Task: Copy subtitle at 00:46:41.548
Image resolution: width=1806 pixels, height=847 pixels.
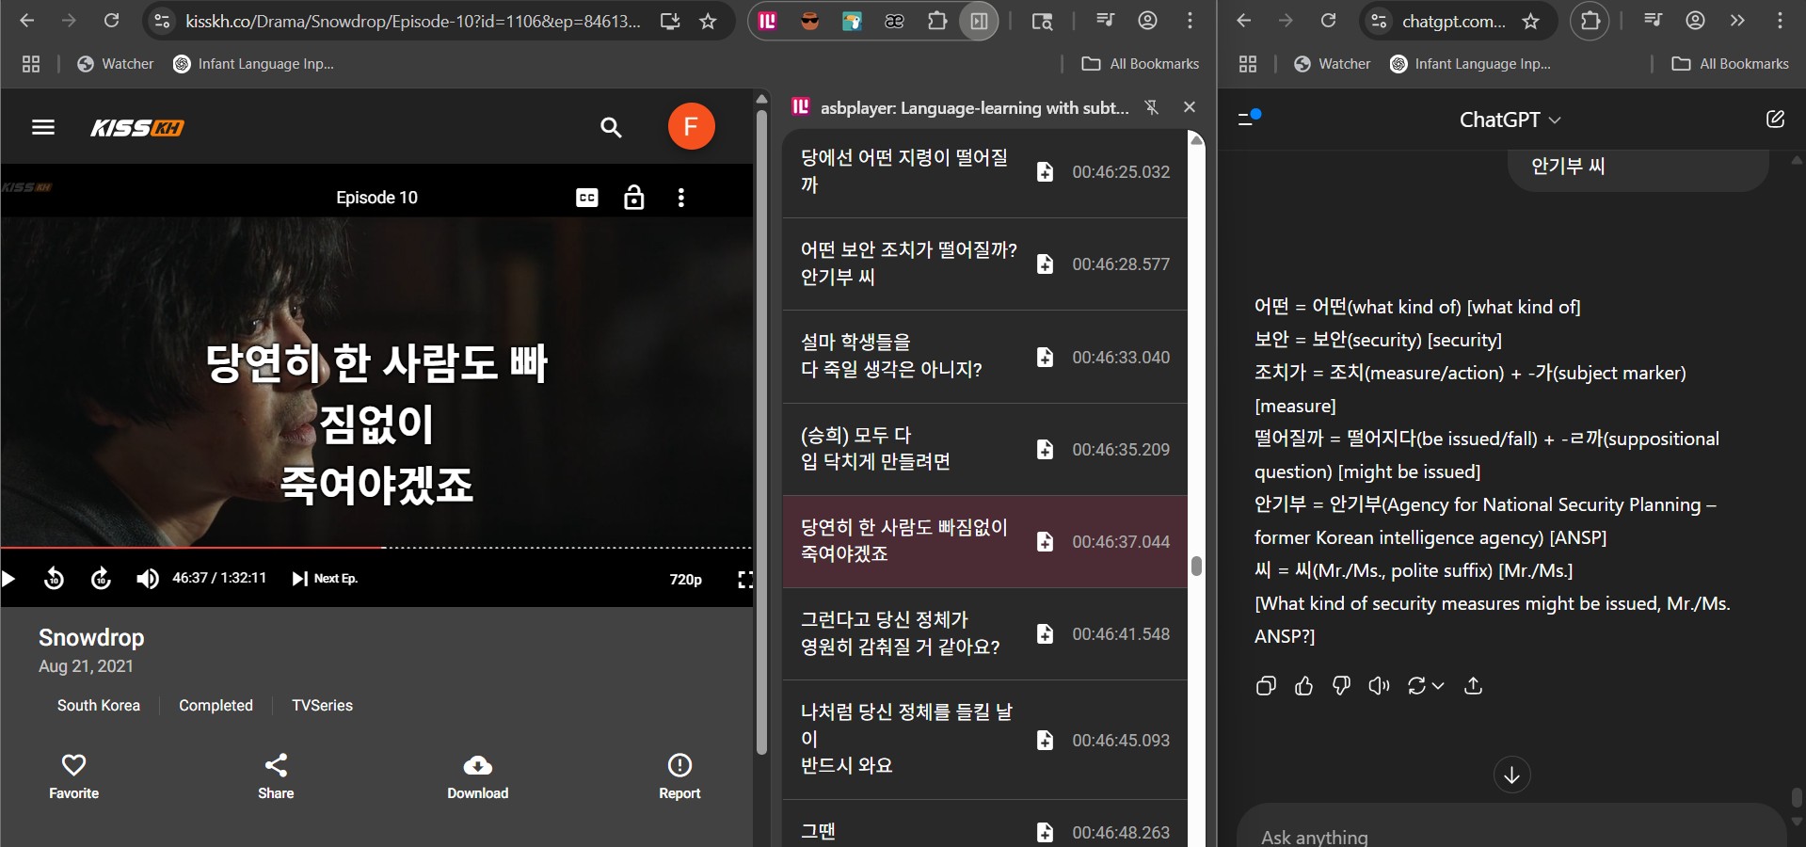Action: point(1045,633)
